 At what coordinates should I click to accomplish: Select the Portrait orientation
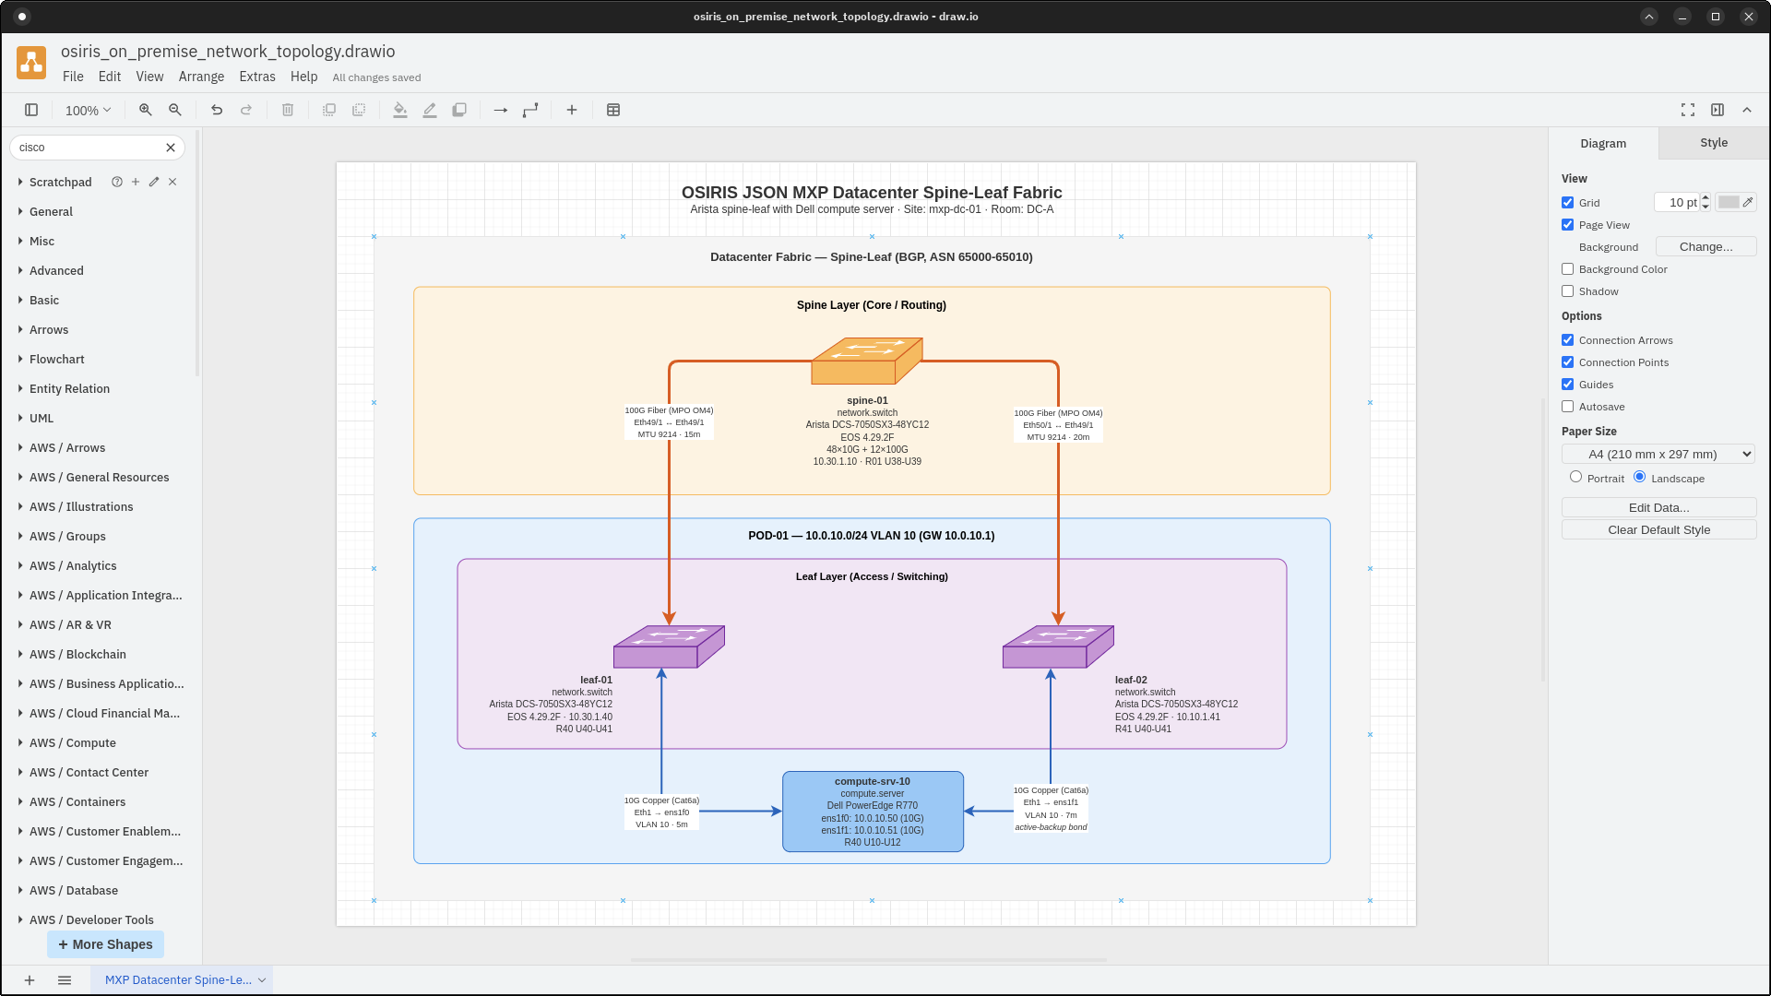coord(1576,477)
